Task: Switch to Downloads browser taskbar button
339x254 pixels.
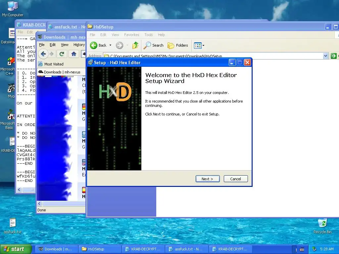Action: point(56,249)
